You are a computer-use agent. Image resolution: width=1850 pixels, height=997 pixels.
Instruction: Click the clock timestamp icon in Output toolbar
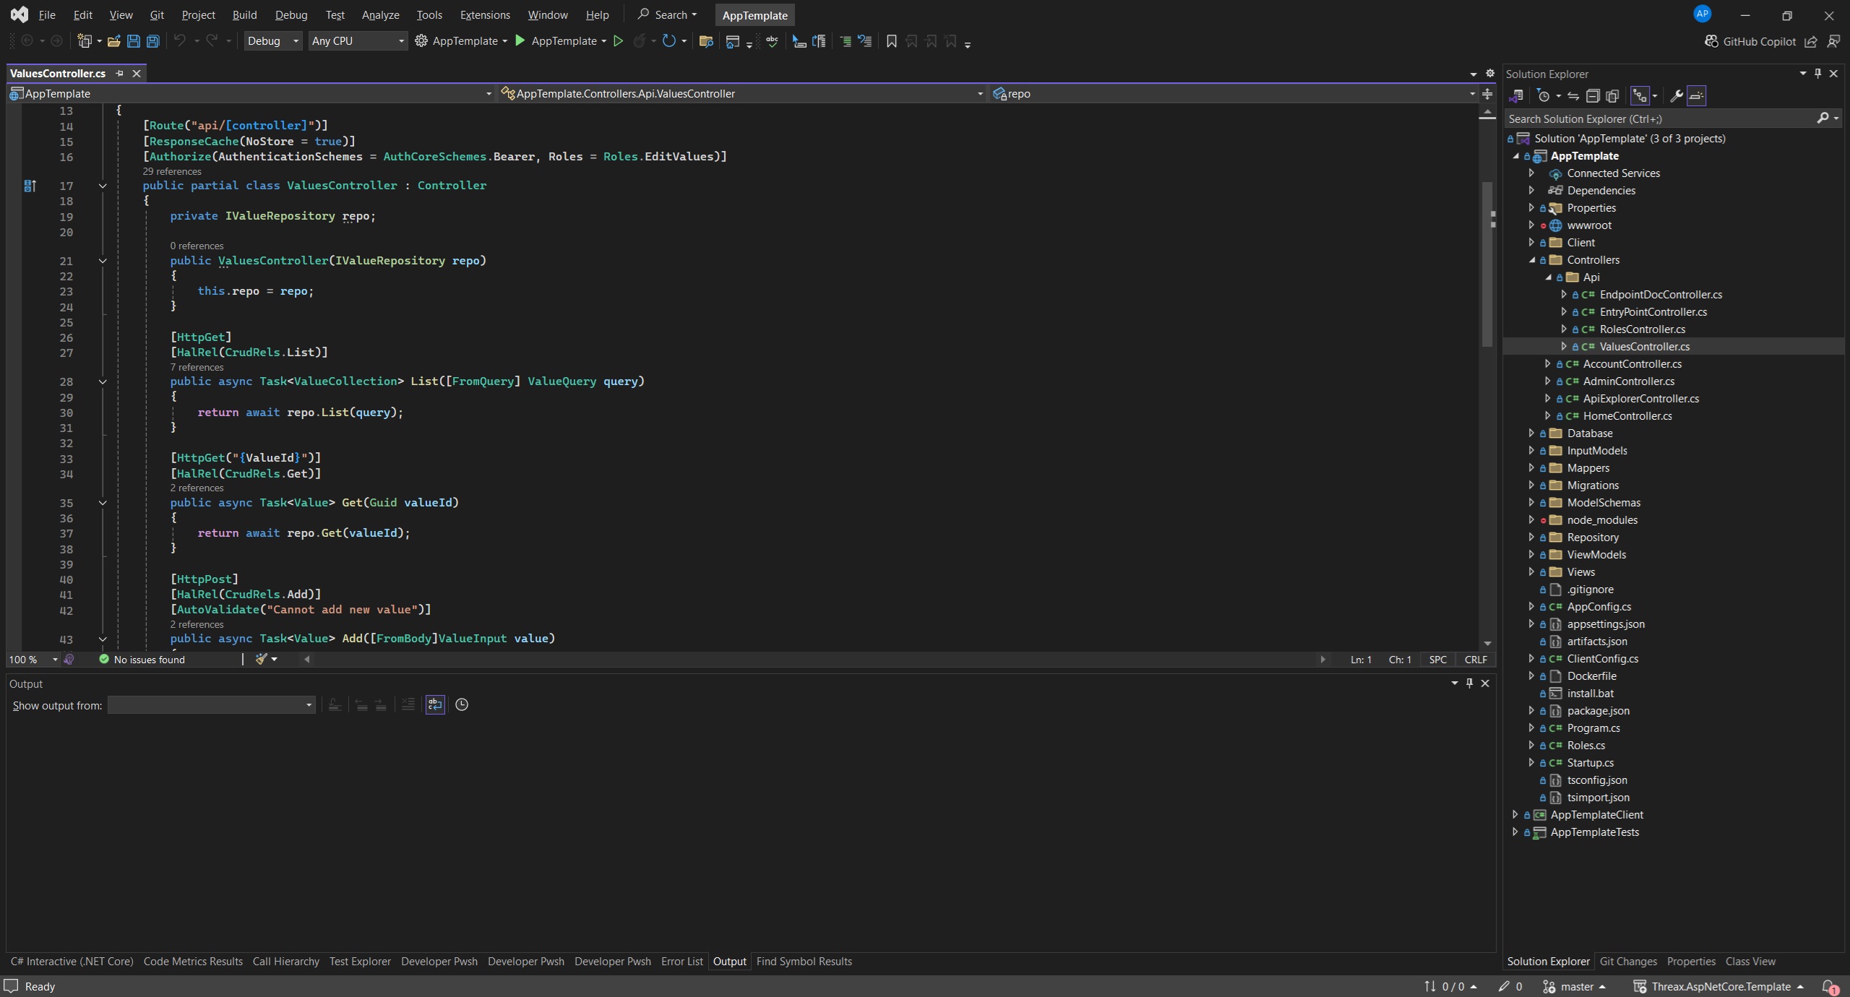click(462, 704)
